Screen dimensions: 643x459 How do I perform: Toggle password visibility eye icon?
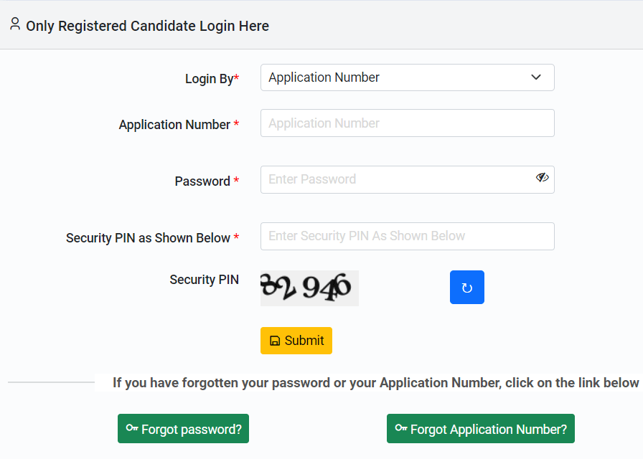(542, 177)
